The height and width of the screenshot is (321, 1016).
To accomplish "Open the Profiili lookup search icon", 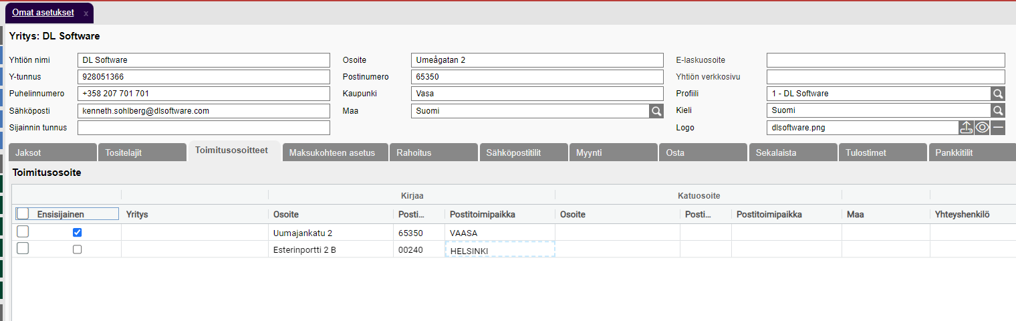I will coord(998,94).
